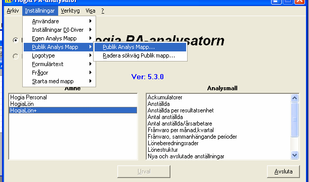Expand Inställningar DI-Diver submenu
Image resolution: width=309 pixels, height=182 pixels.
[x=59, y=30]
